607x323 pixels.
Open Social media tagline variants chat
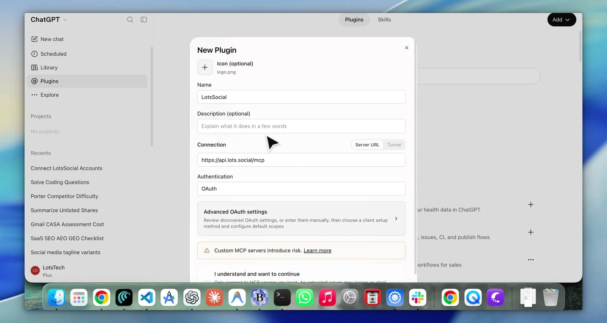point(66,252)
